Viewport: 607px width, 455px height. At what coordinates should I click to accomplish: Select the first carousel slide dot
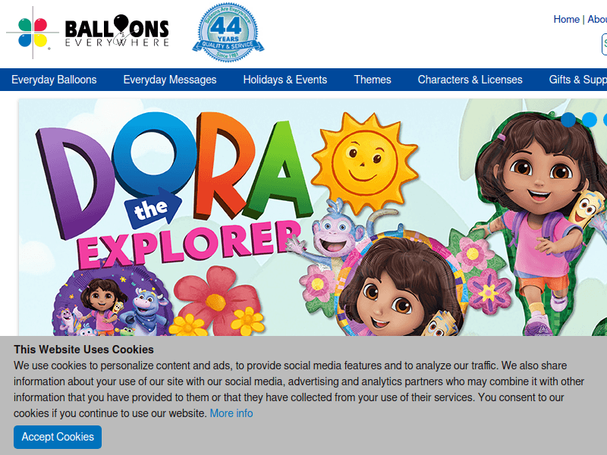[x=568, y=119]
